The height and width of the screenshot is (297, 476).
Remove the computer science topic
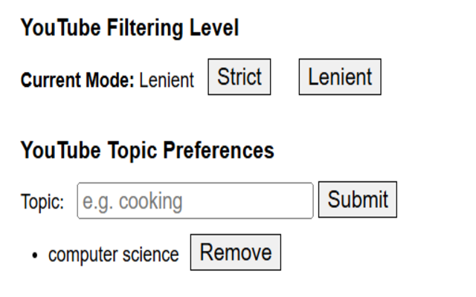236,252
